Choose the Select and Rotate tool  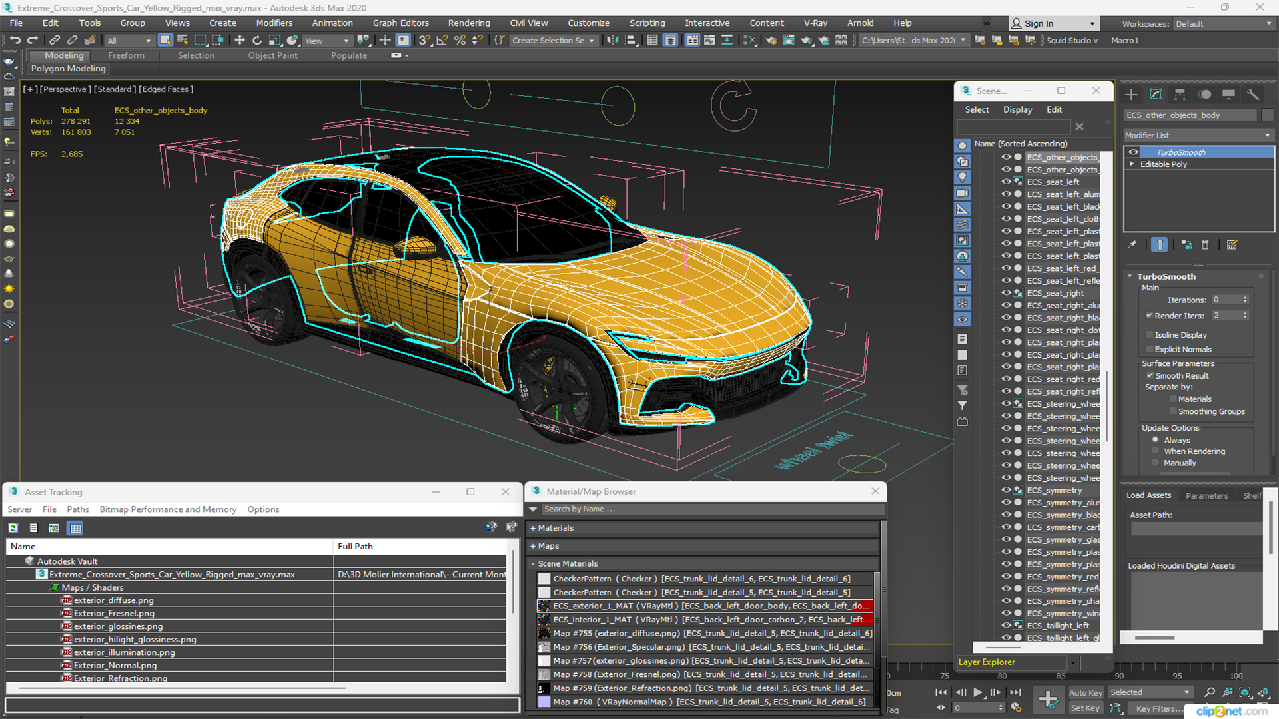(x=257, y=41)
